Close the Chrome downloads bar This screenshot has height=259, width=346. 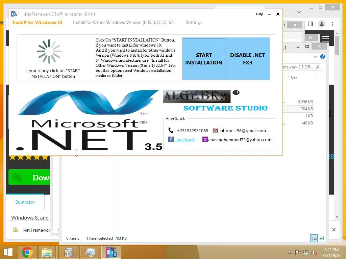333,230
